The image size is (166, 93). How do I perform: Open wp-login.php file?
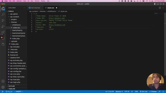click(x=15, y=82)
